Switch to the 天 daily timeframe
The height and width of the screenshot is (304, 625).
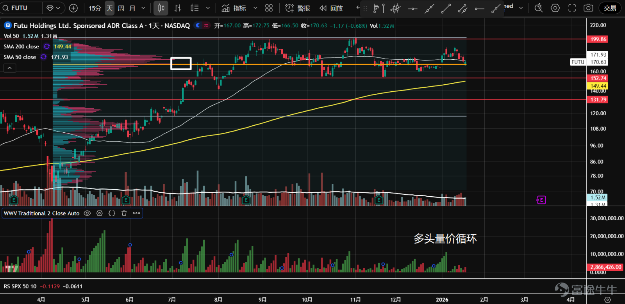click(x=110, y=8)
